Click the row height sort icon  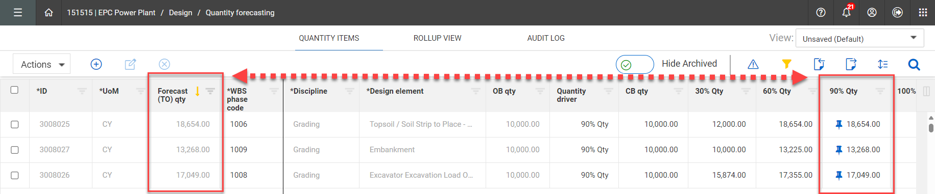tap(882, 64)
